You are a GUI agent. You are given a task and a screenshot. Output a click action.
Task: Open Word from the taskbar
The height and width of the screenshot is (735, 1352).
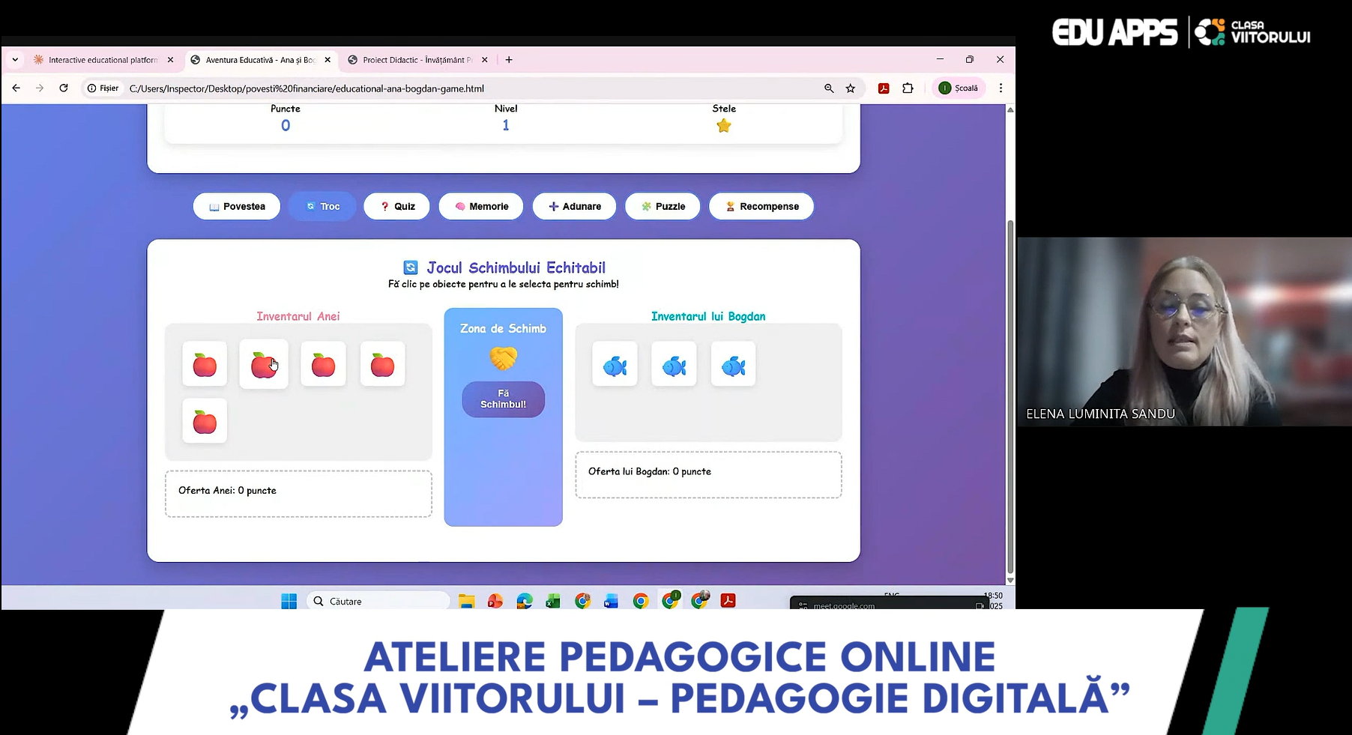click(611, 601)
